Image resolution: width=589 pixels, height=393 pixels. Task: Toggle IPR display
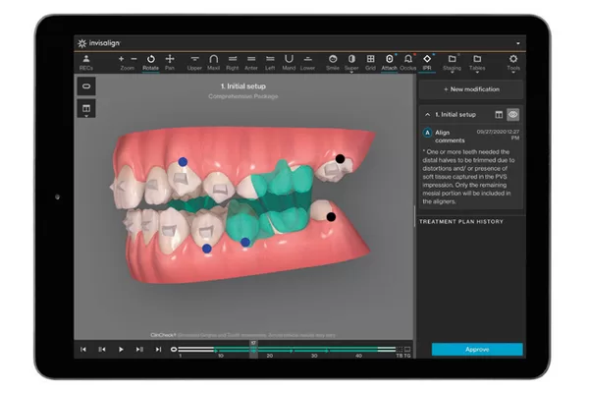tap(427, 63)
